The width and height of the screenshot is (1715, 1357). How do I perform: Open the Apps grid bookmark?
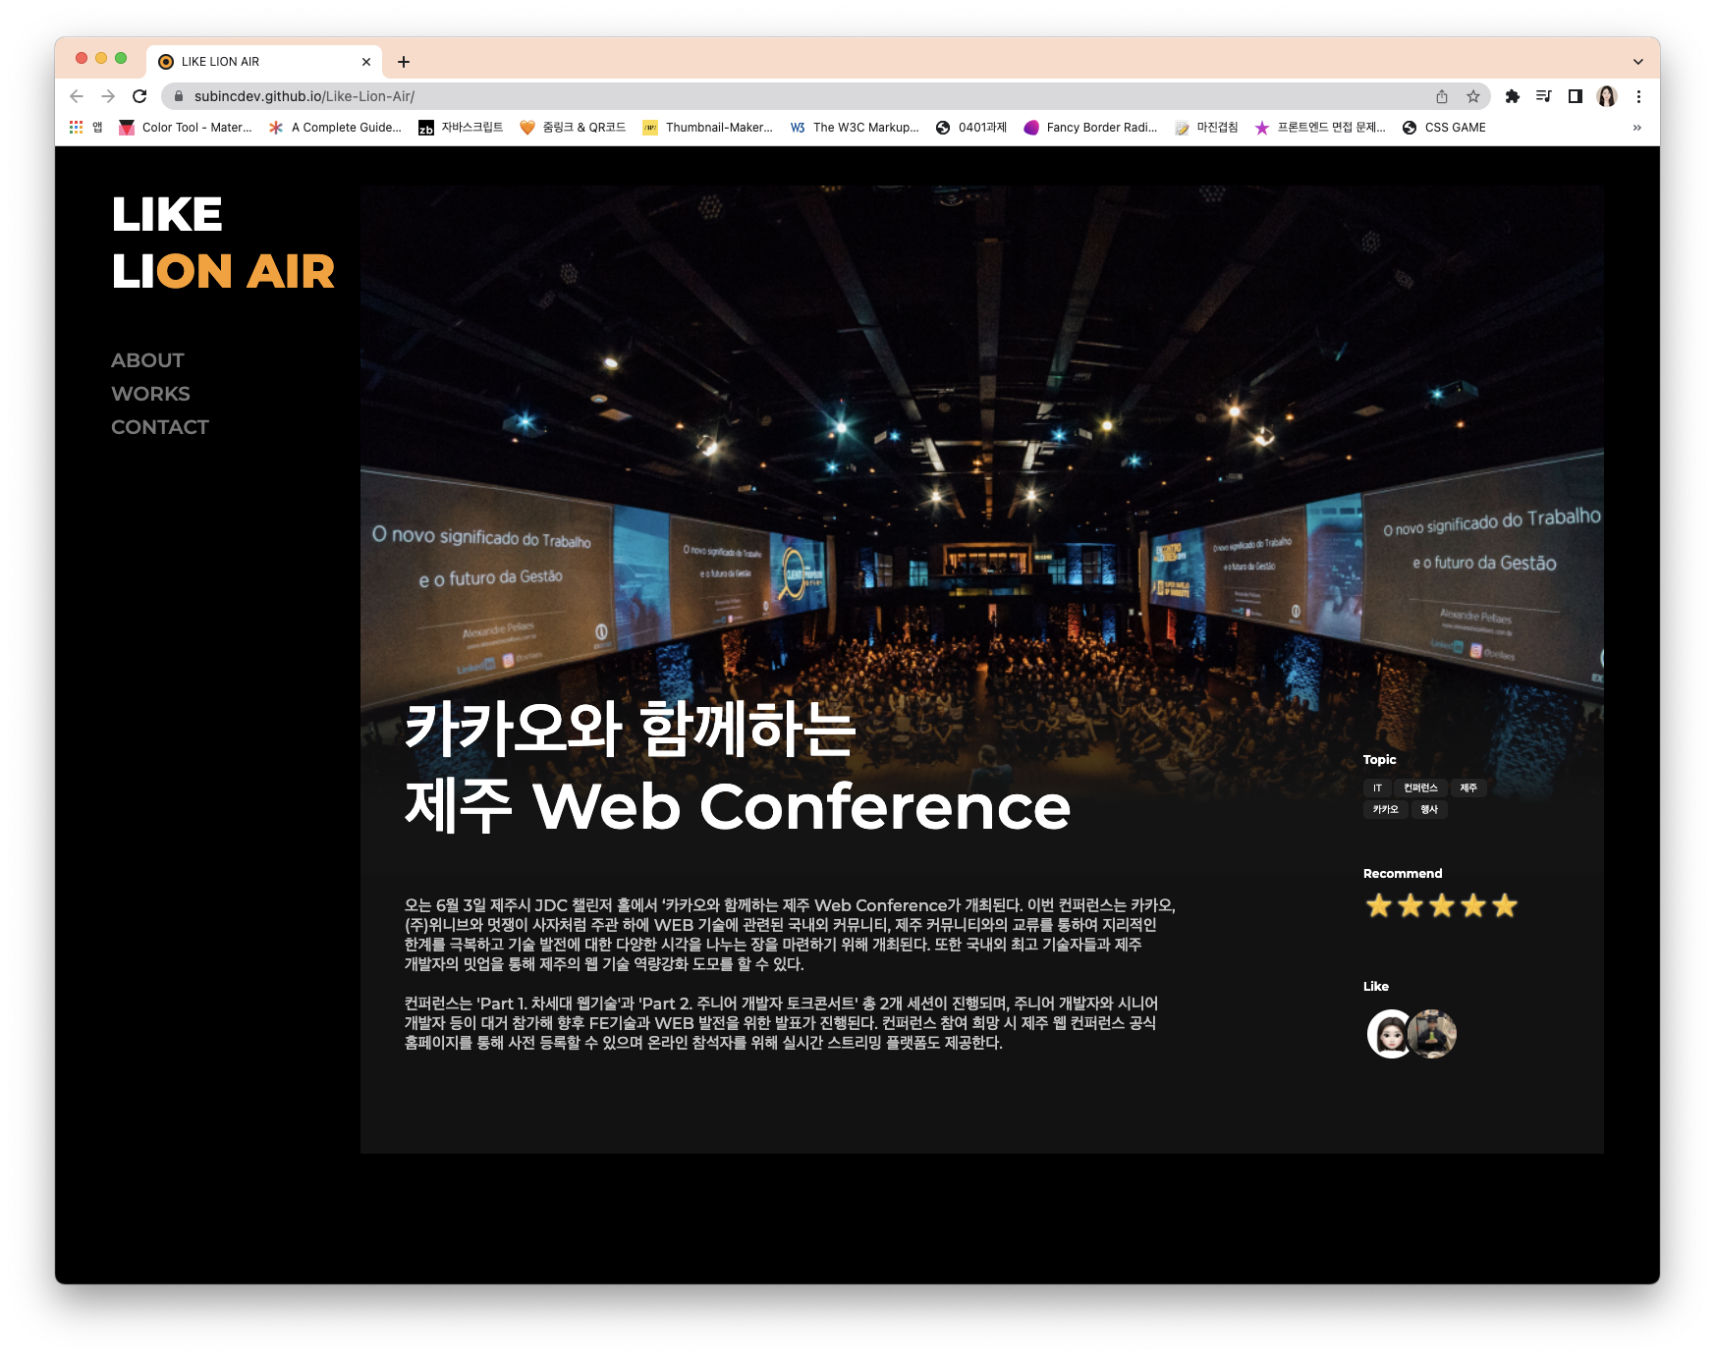[x=85, y=128]
